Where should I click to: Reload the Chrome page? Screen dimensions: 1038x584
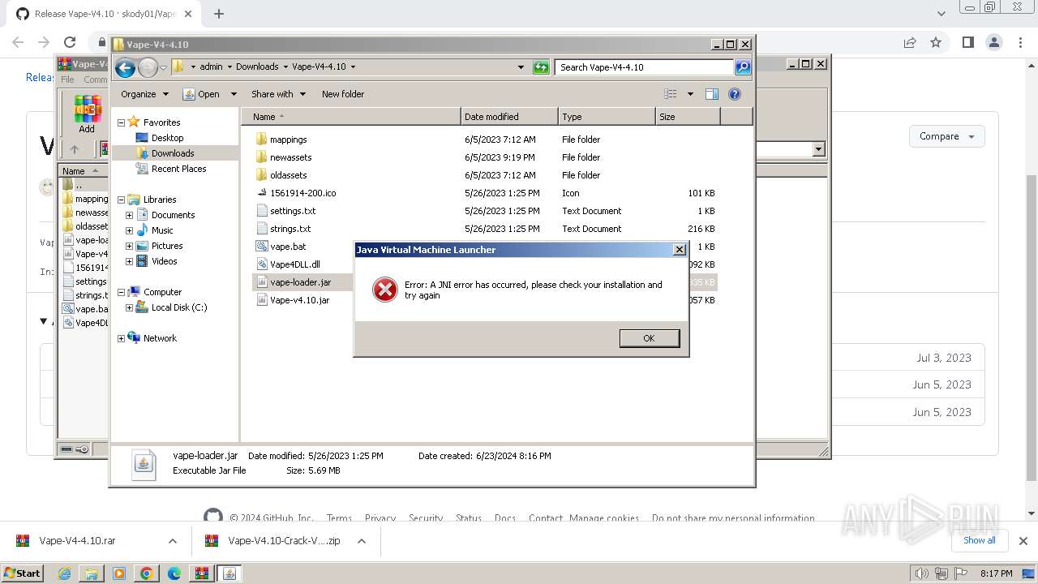pyautogui.click(x=70, y=42)
